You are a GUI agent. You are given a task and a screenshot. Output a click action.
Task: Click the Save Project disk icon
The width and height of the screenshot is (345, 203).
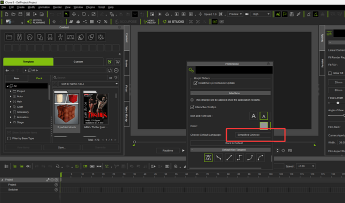point(20,14)
